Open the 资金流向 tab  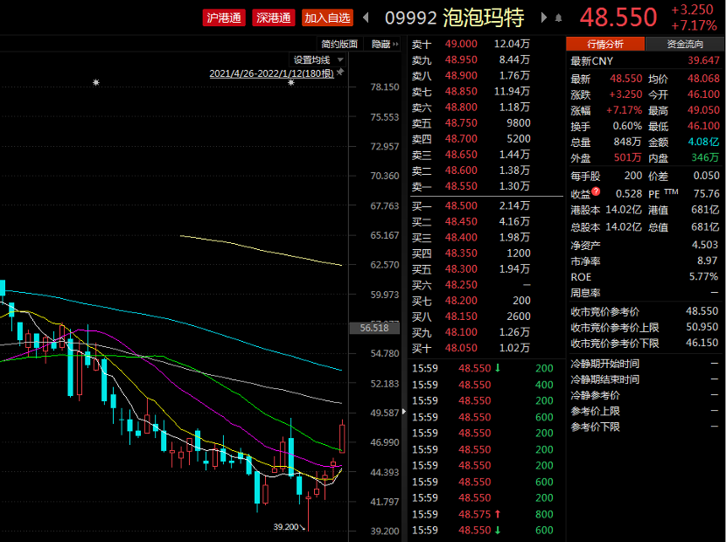coord(684,44)
